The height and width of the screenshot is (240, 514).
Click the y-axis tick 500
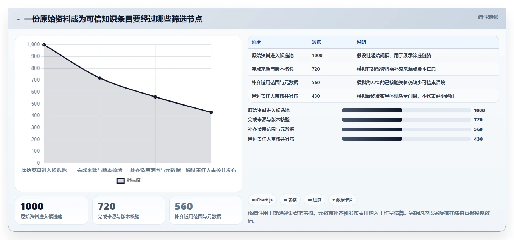point(36,104)
